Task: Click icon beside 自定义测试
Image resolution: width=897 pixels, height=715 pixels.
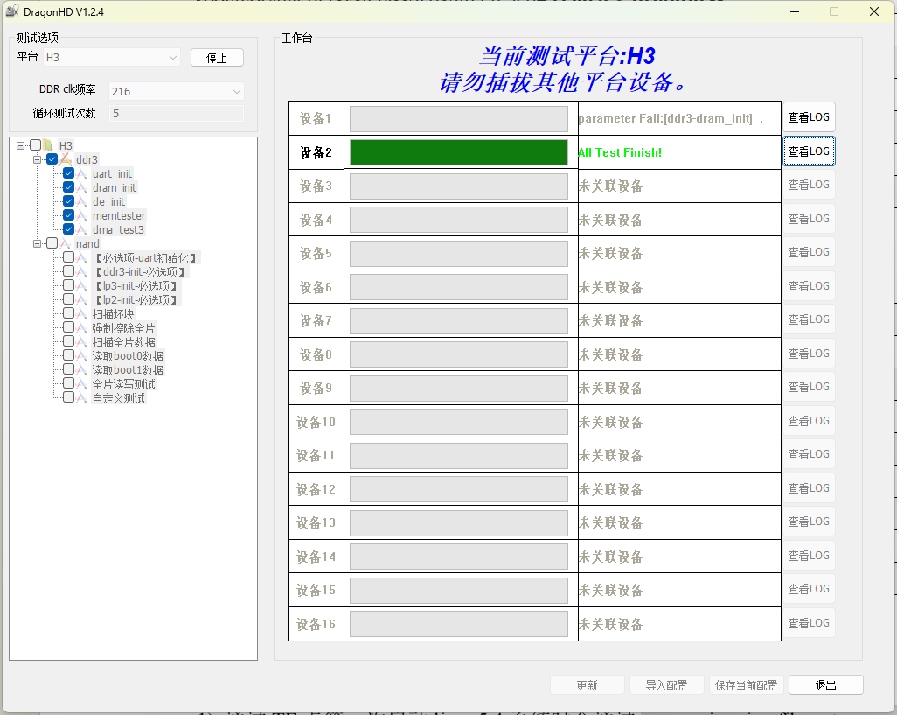Action: pyautogui.click(x=82, y=398)
